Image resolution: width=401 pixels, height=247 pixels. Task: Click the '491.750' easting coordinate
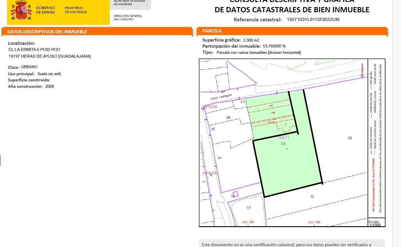[314, 222]
